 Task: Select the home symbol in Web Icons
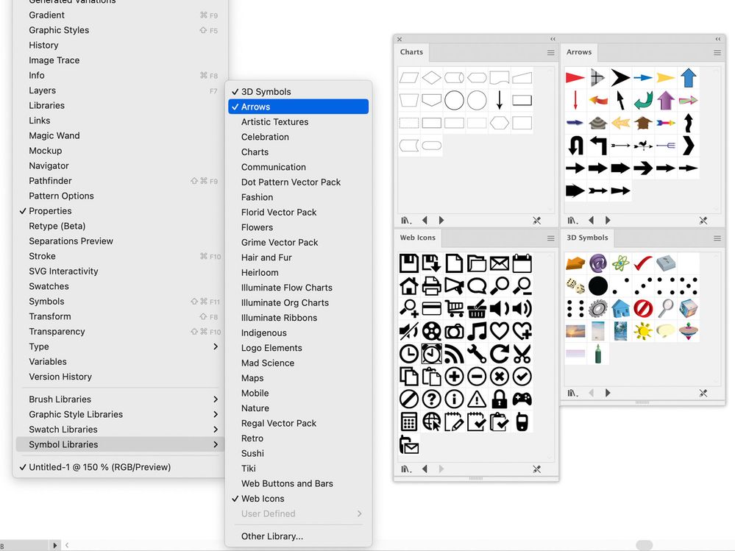pos(408,287)
